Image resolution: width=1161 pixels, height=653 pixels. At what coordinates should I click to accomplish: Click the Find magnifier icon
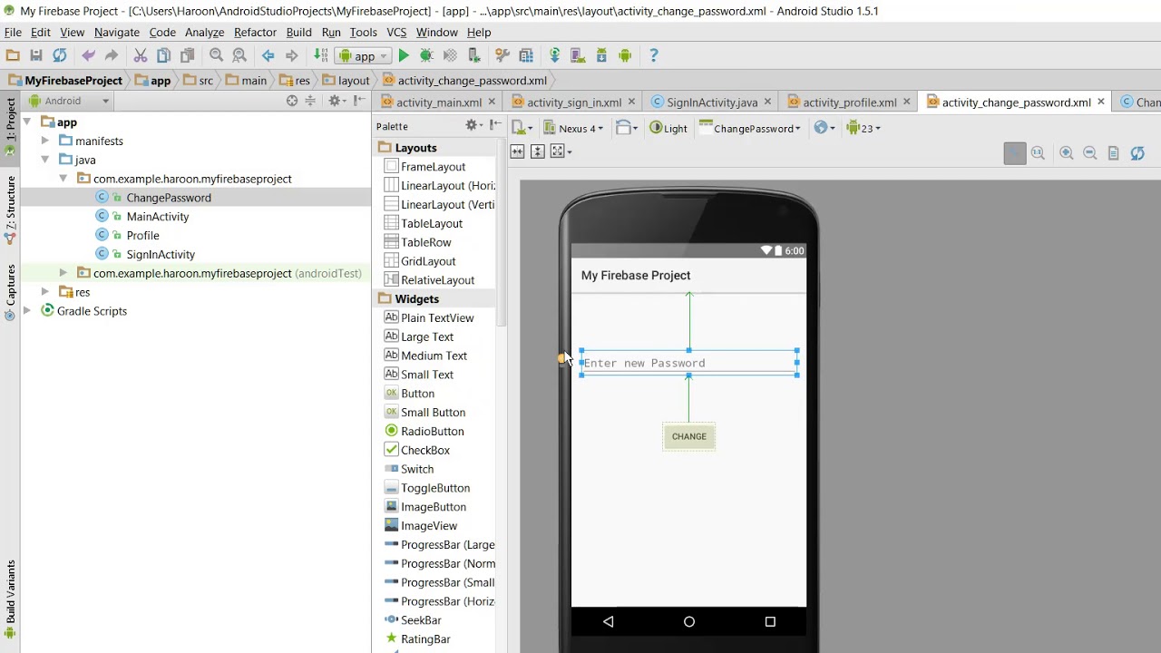[x=217, y=55]
